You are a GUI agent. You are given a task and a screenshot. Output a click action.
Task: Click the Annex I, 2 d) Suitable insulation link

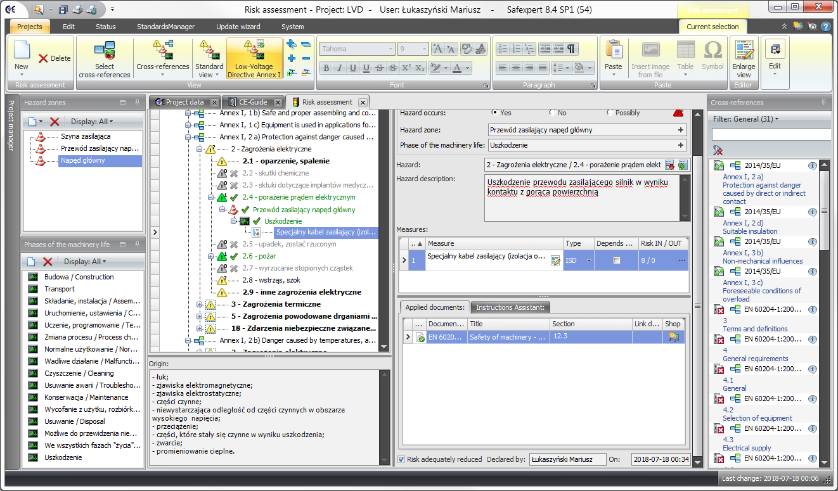point(750,231)
